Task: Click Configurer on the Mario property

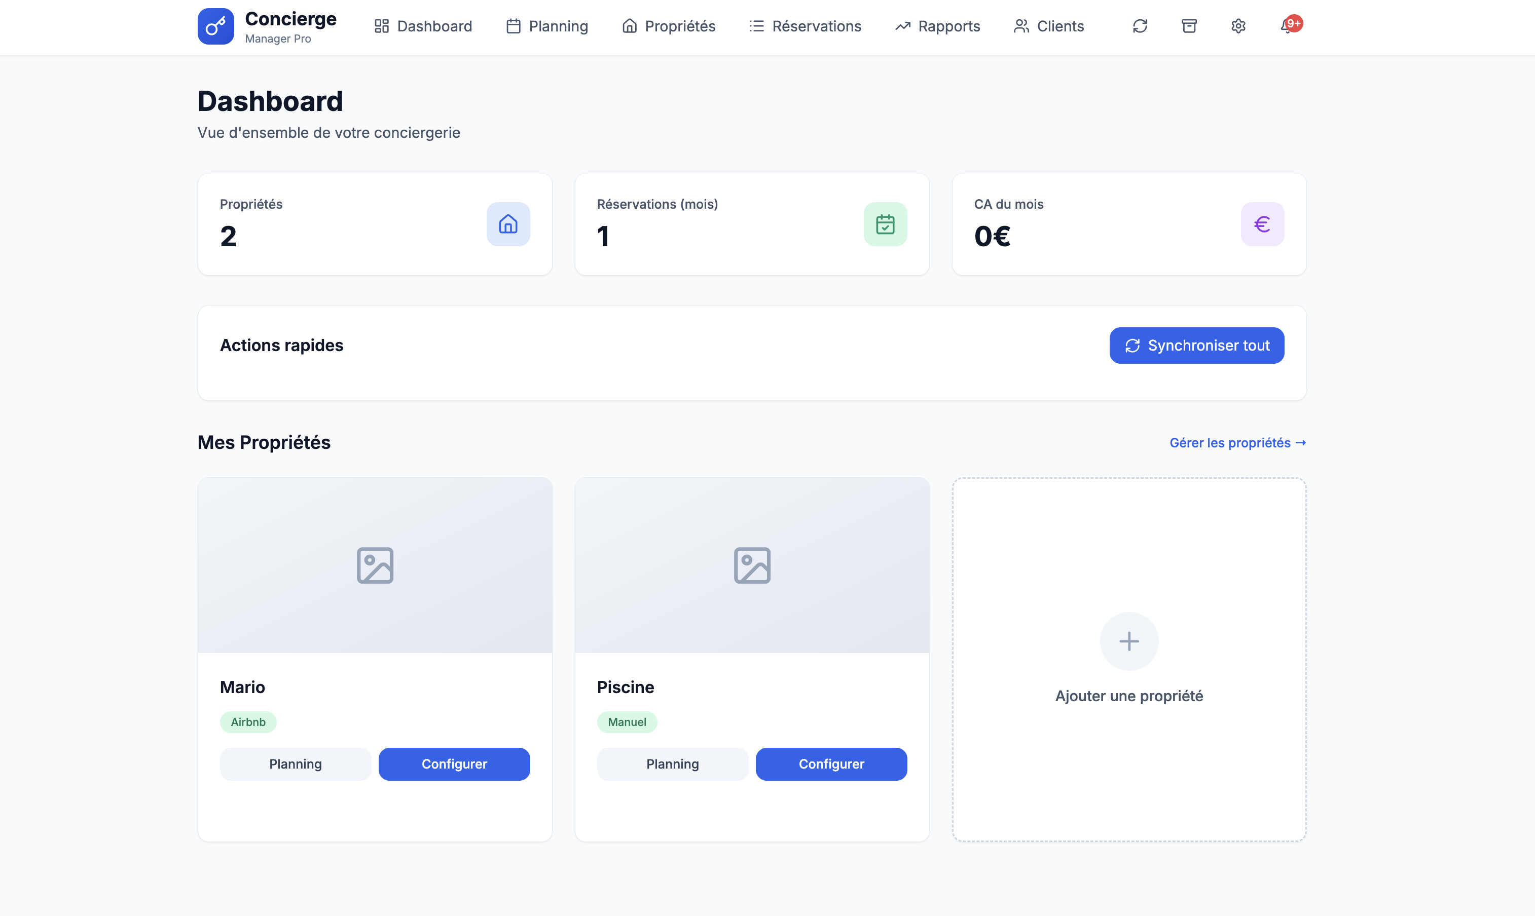Action: point(454,764)
